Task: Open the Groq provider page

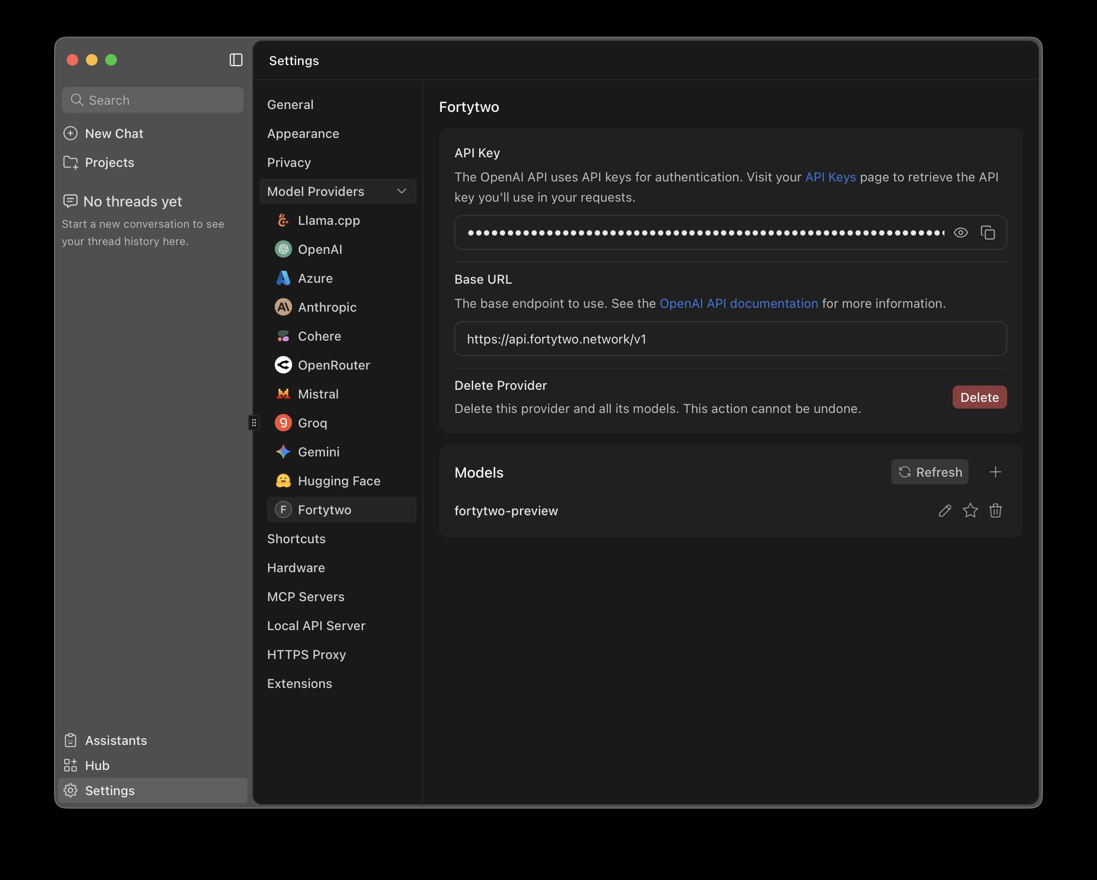Action: click(312, 423)
